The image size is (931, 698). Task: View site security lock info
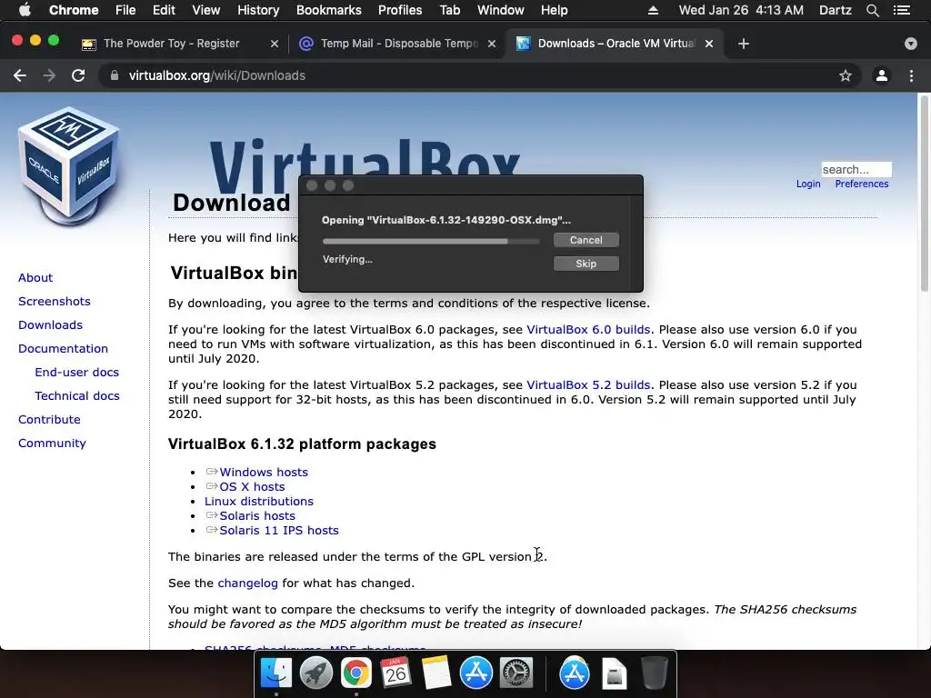point(115,75)
